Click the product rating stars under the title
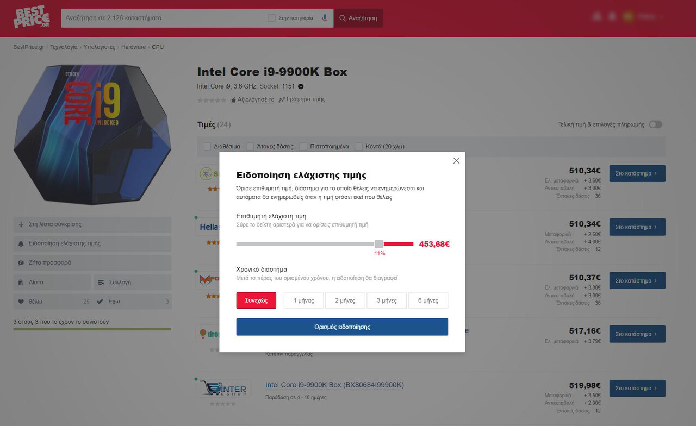The image size is (696, 426). click(212, 100)
